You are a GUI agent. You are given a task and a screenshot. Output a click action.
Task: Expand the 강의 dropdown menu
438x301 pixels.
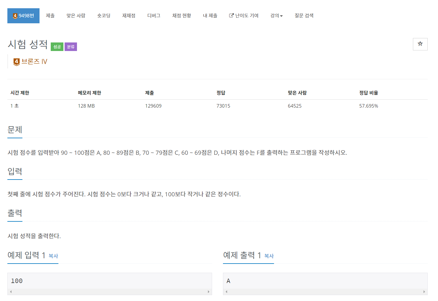(x=277, y=16)
